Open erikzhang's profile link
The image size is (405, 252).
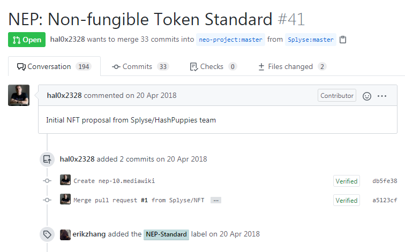[x=91, y=234]
